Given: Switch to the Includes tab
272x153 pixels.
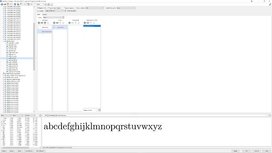Looking at the screenshot, I should click(x=45, y=15).
